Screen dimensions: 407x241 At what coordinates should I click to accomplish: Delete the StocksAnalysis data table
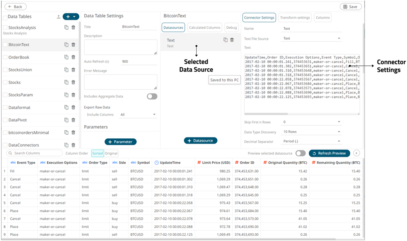(73, 28)
